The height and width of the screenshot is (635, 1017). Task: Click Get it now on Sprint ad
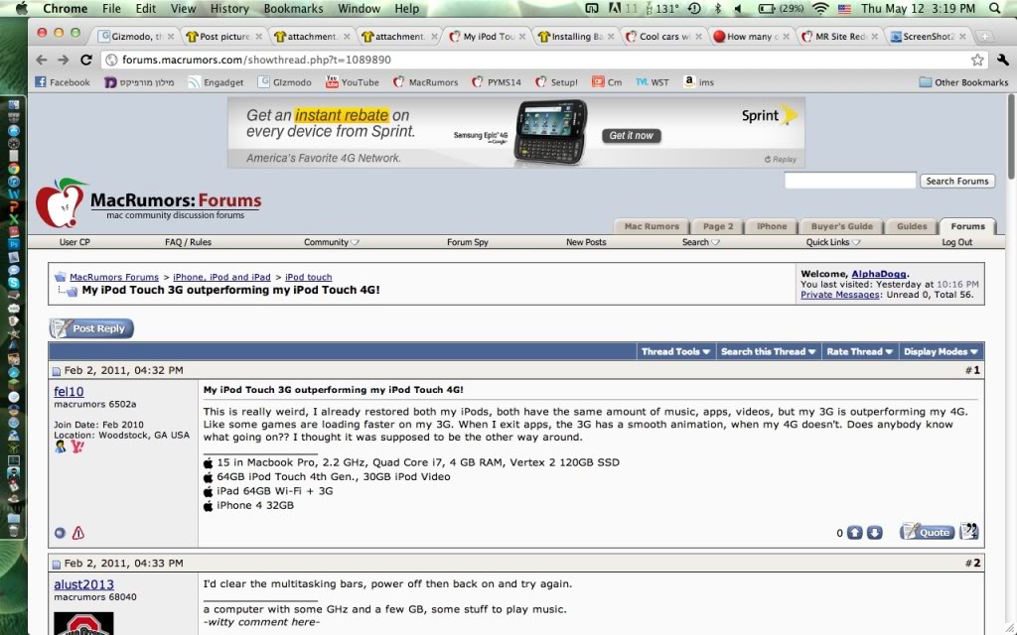coord(631,135)
